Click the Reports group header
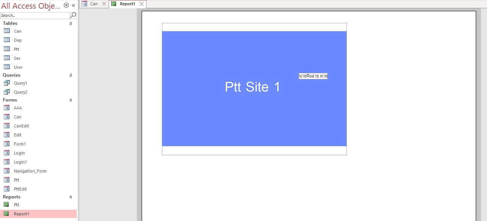 38,197
